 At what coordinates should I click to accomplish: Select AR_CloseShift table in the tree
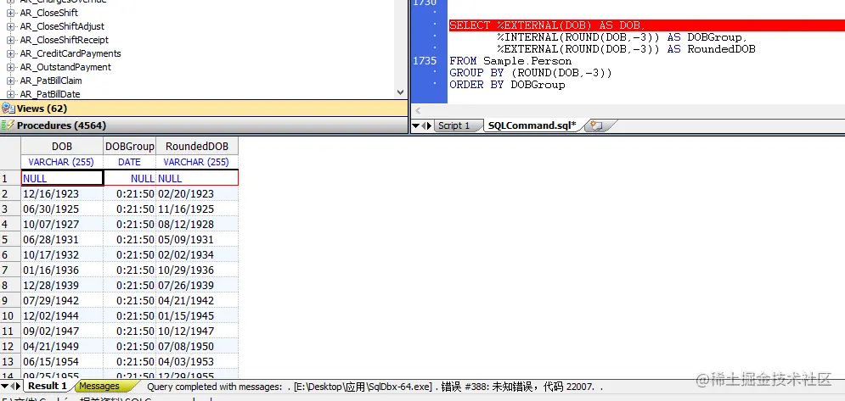[49, 13]
